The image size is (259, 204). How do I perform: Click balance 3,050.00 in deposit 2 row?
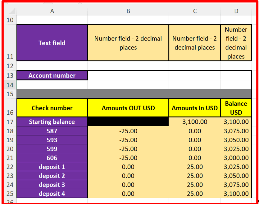tap(236, 176)
